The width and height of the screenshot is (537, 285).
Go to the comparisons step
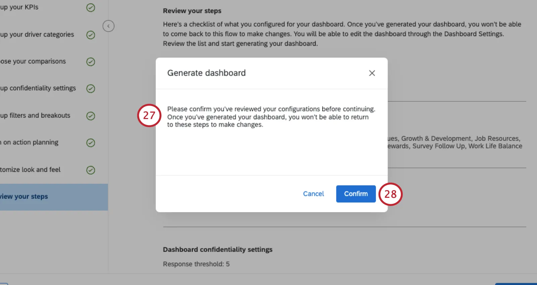click(33, 61)
